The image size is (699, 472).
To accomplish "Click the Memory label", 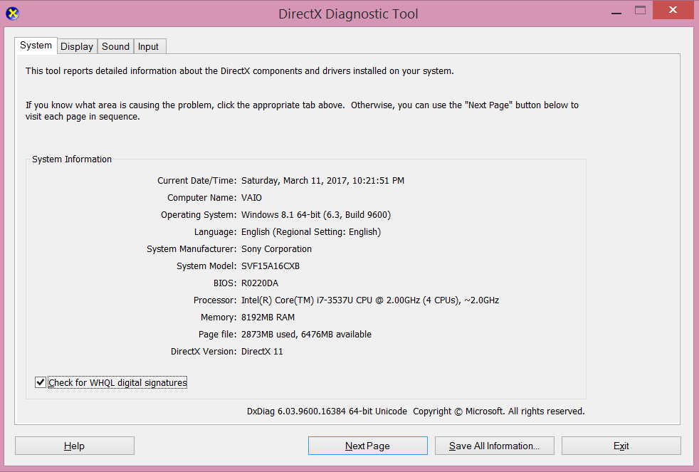I will (219, 318).
